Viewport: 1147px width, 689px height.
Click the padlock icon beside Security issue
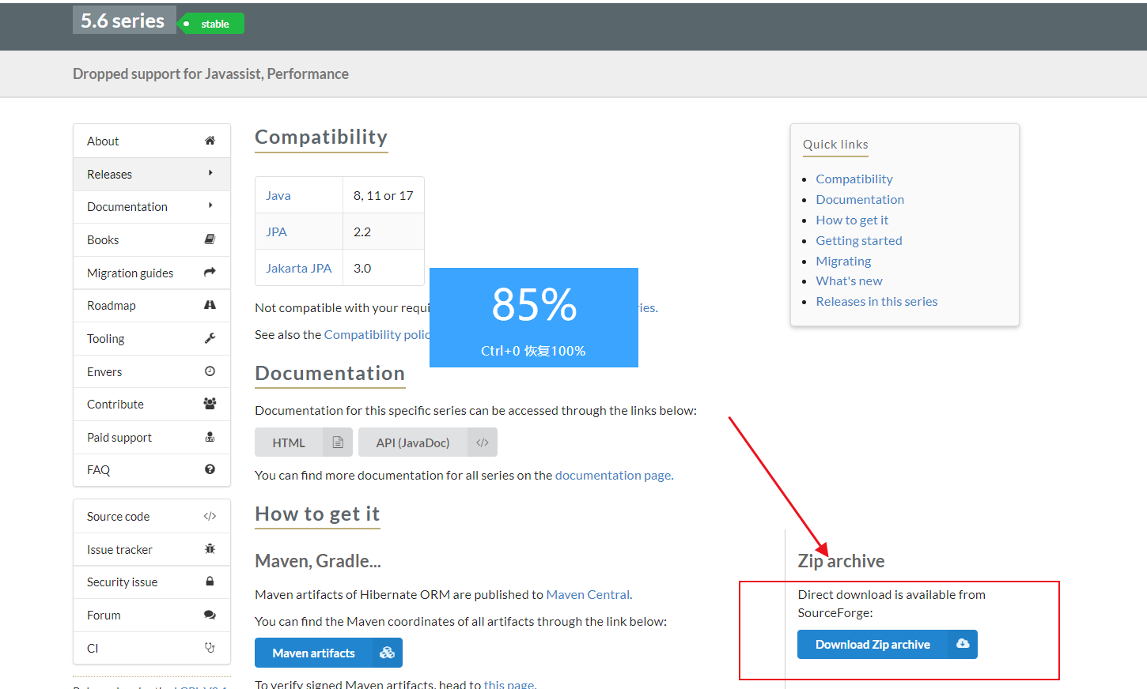[210, 582]
